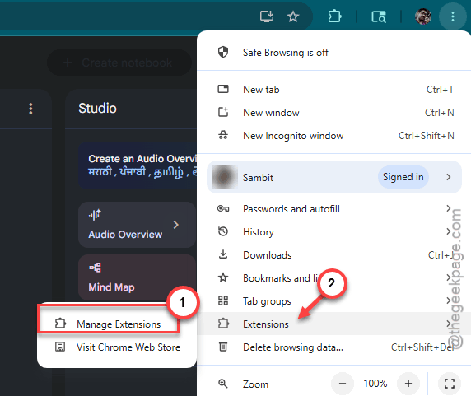Screen dimensions: 471x396
Task: Click the 100% zoom value
Action: (x=375, y=384)
